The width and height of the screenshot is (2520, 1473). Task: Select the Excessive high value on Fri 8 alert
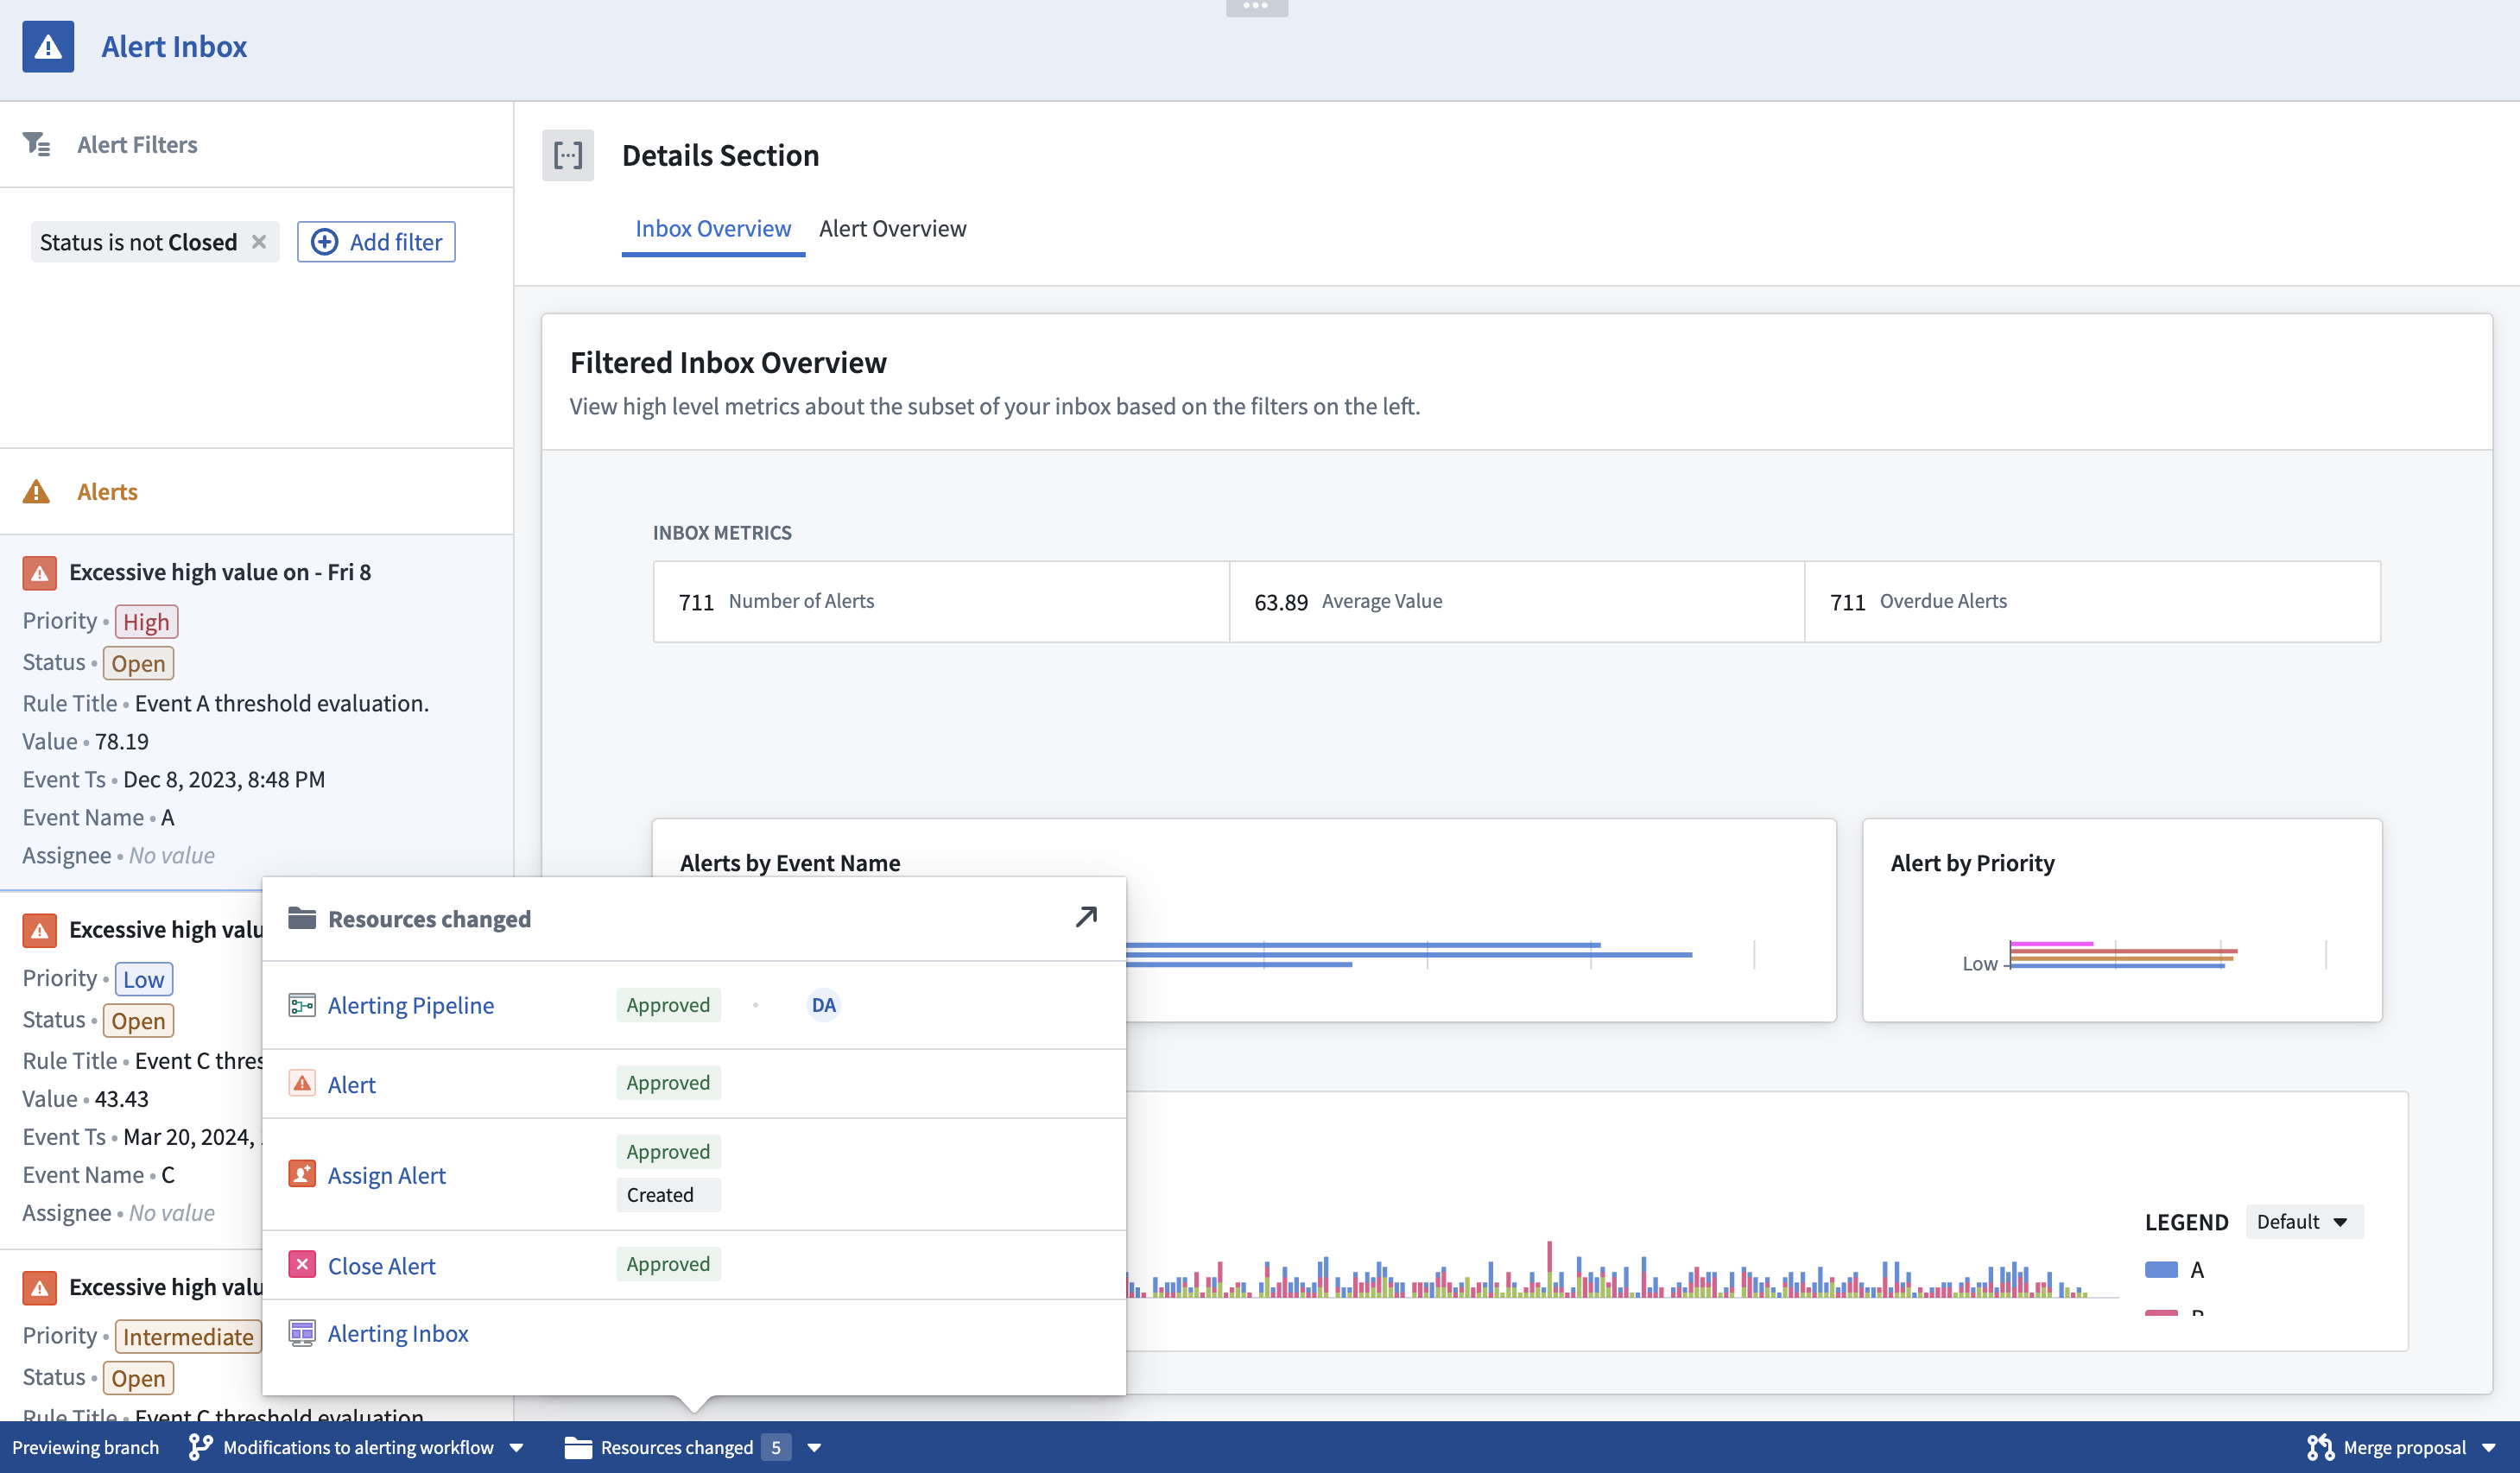220,572
